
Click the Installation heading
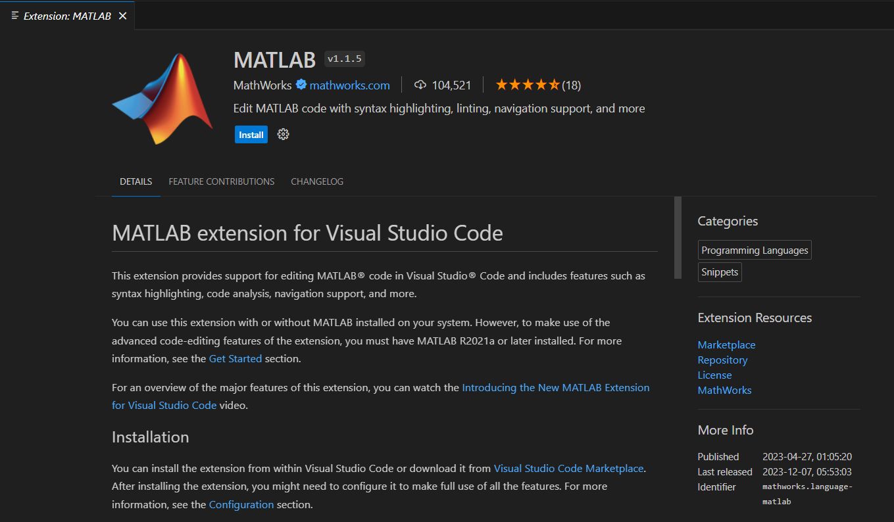(x=151, y=437)
